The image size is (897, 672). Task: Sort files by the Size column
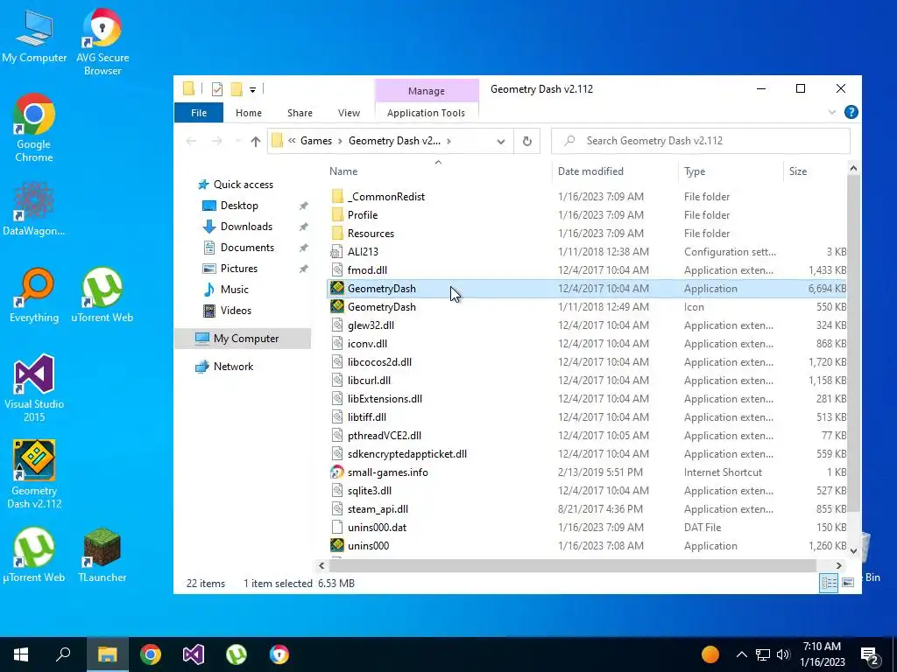point(815,171)
